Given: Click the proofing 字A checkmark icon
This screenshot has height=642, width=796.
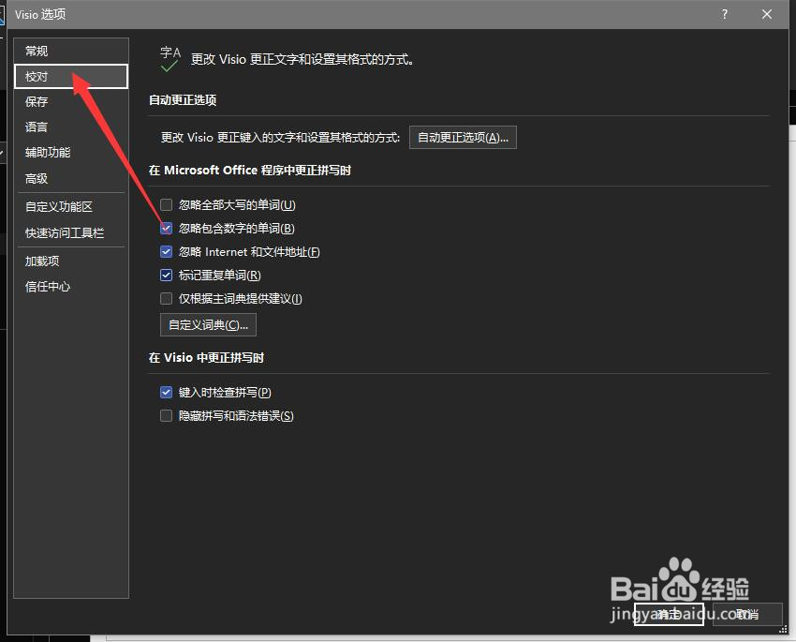Looking at the screenshot, I should click(x=170, y=59).
